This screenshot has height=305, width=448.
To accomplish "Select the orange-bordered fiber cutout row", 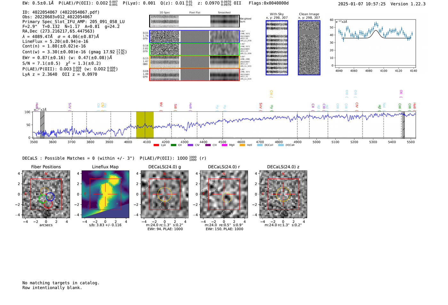I will click(194, 62).
